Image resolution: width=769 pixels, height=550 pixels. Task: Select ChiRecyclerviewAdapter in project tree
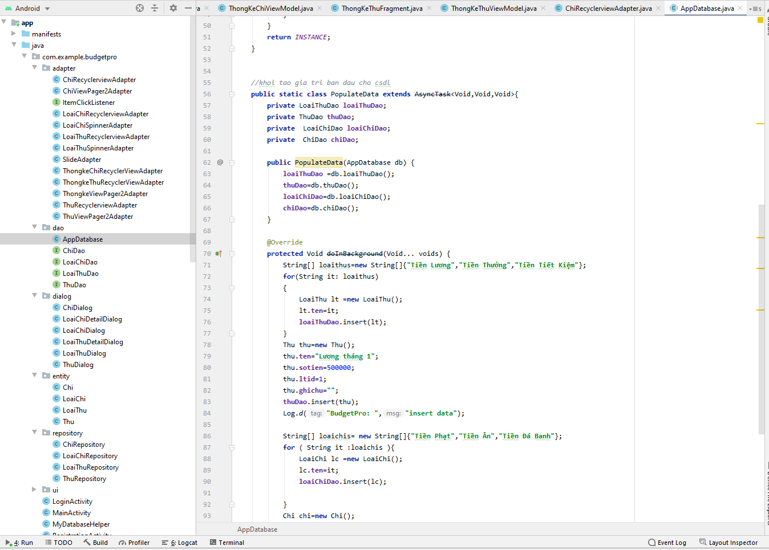[99, 79]
